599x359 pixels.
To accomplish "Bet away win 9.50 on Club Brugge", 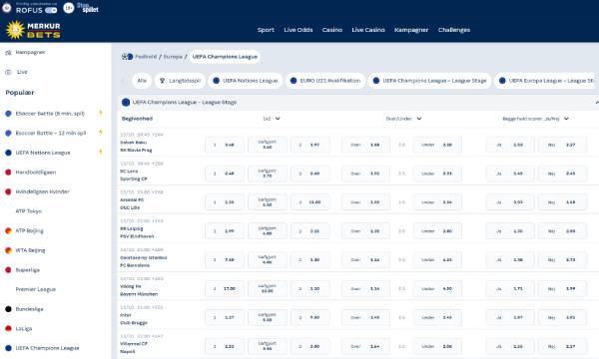I will 310,317.
